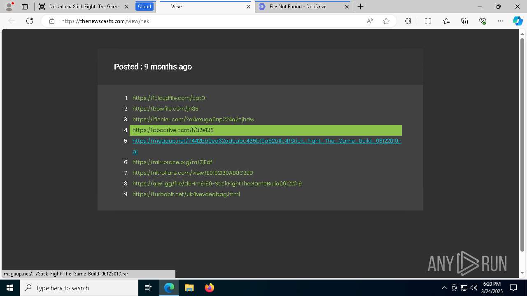View site information lock icon
Viewport: 527px width, 296px height.
point(52,21)
